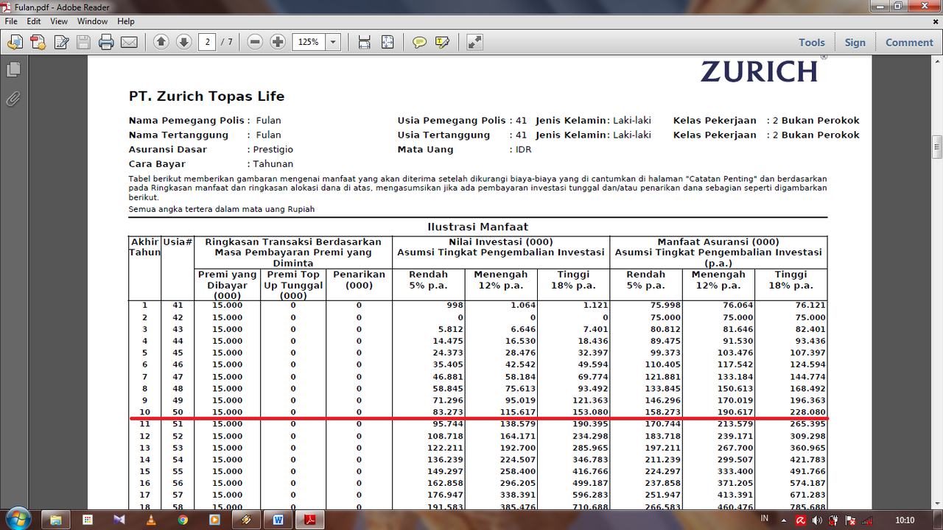Click the taskbar clock 10:10
The height and width of the screenshot is (530, 943).
(x=904, y=520)
